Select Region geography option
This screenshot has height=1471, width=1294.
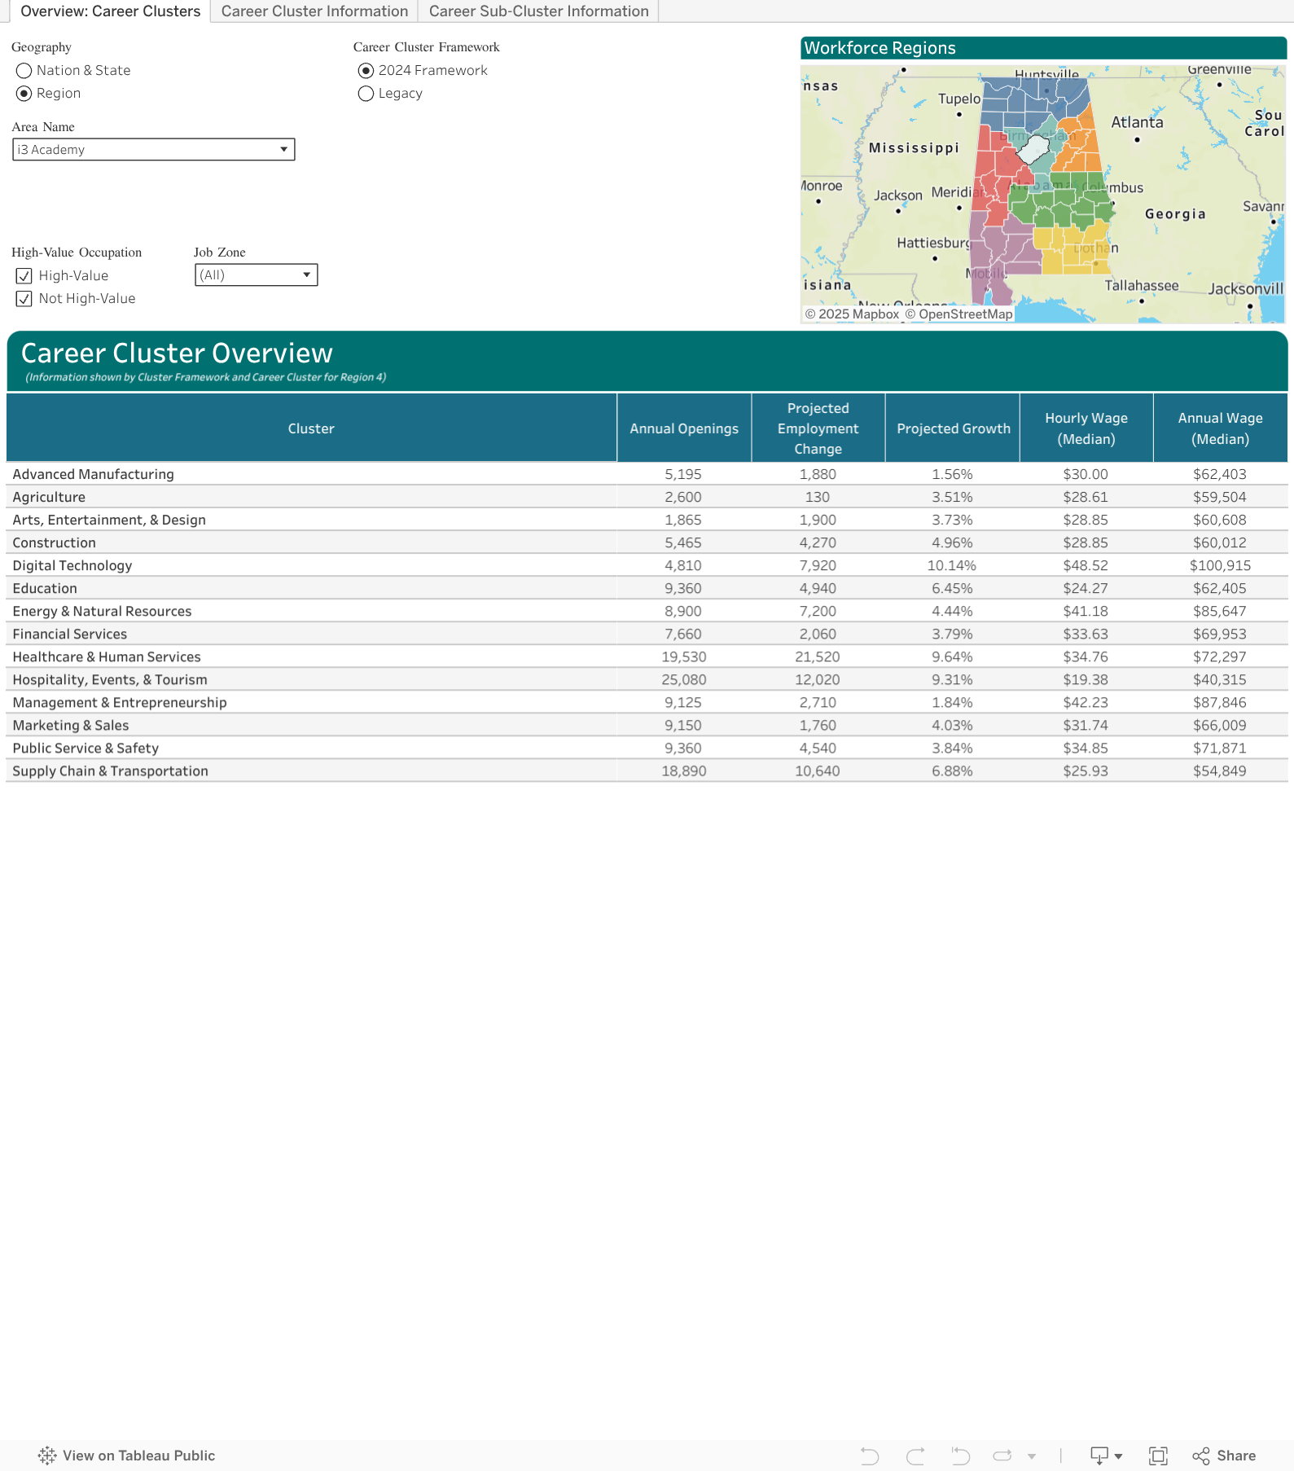[x=24, y=94]
